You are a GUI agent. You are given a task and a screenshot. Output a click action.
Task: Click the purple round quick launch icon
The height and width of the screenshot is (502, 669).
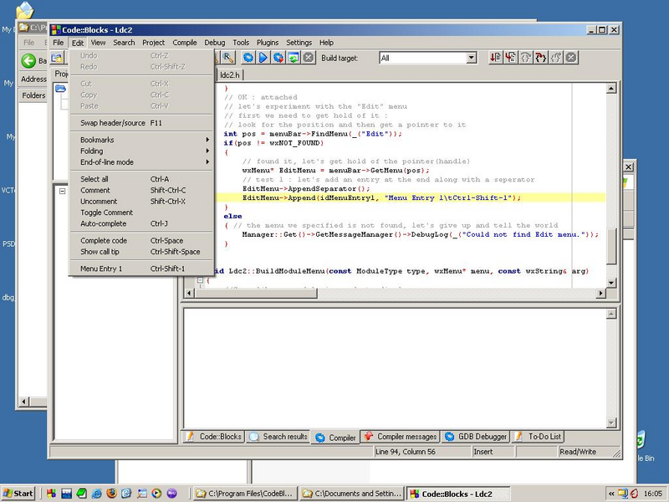[x=171, y=494]
